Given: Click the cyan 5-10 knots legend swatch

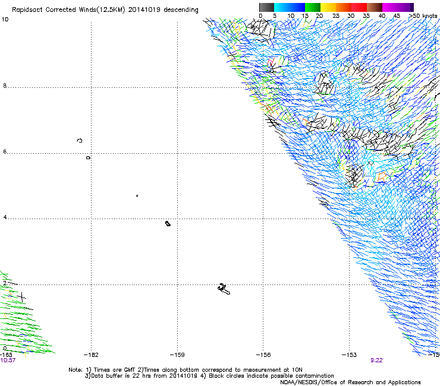Looking at the screenshot, I should tap(282, 7).
